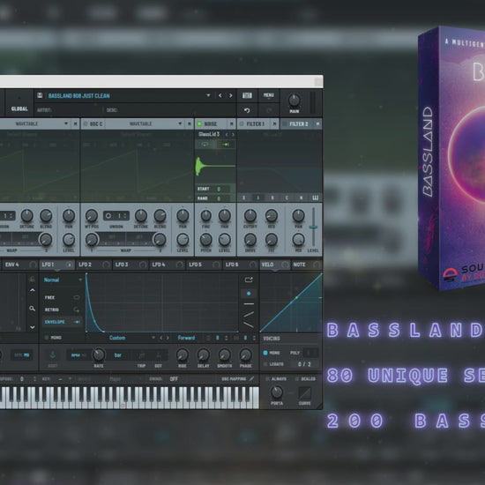The image size is (485, 485).
Task: Go to the next preset arrow
Action: click(x=231, y=95)
